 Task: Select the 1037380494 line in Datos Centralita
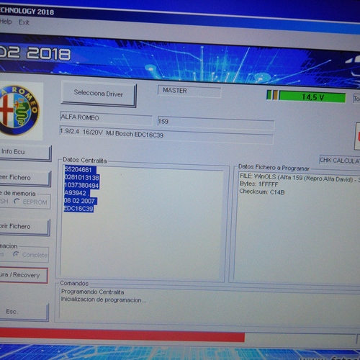[x=81, y=185]
